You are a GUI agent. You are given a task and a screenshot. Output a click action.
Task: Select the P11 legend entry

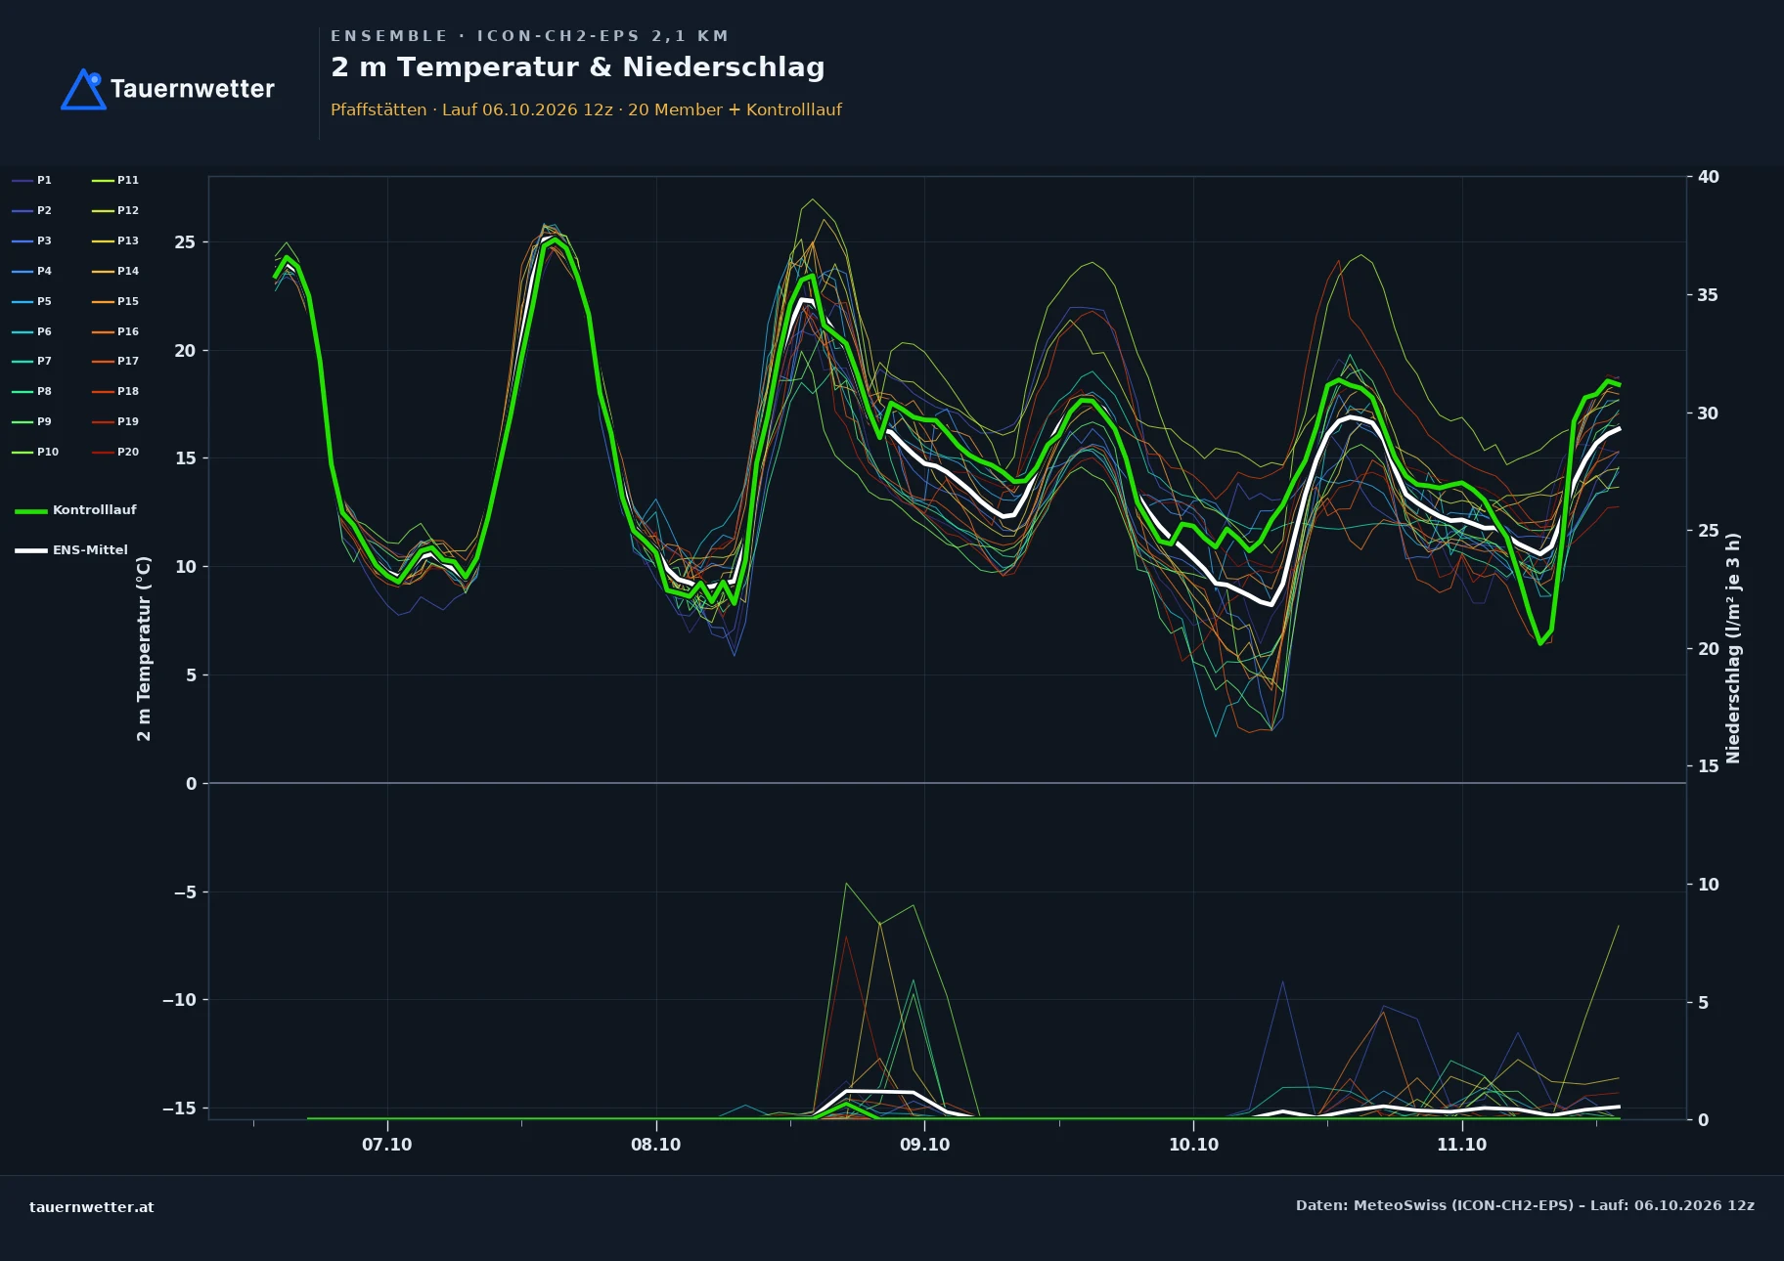click(x=115, y=180)
